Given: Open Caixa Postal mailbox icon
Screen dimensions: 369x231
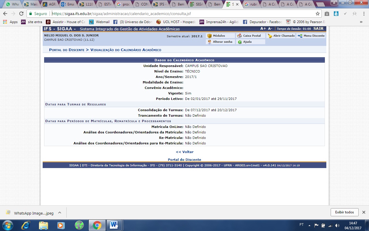Looking at the screenshot, I should point(239,36).
